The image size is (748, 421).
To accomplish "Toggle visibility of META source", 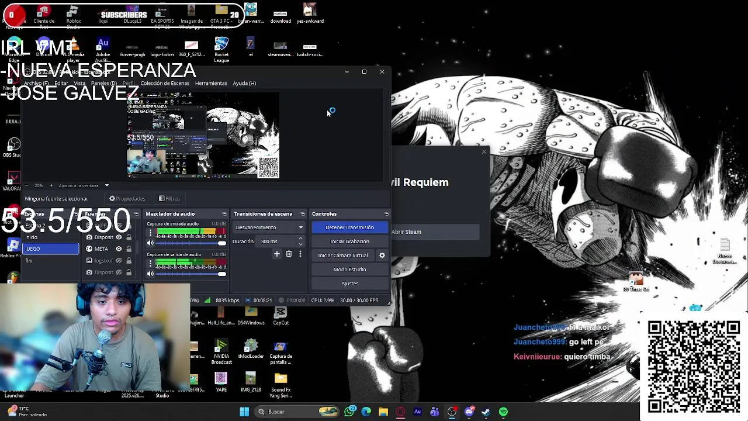I will [119, 249].
